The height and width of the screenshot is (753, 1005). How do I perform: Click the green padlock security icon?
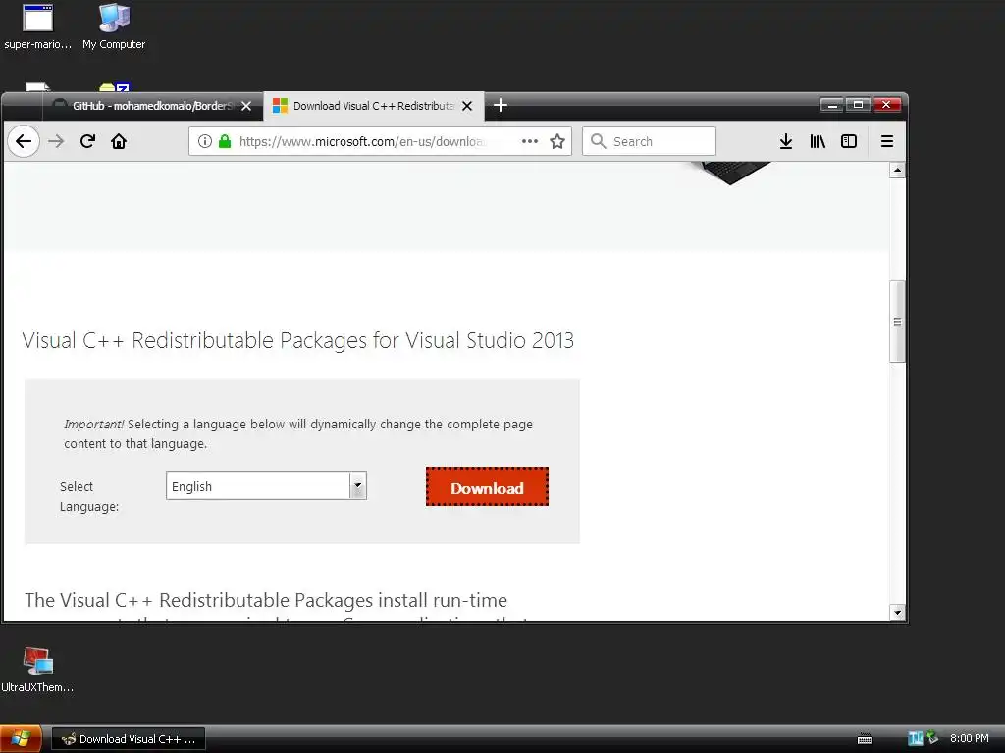point(225,141)
